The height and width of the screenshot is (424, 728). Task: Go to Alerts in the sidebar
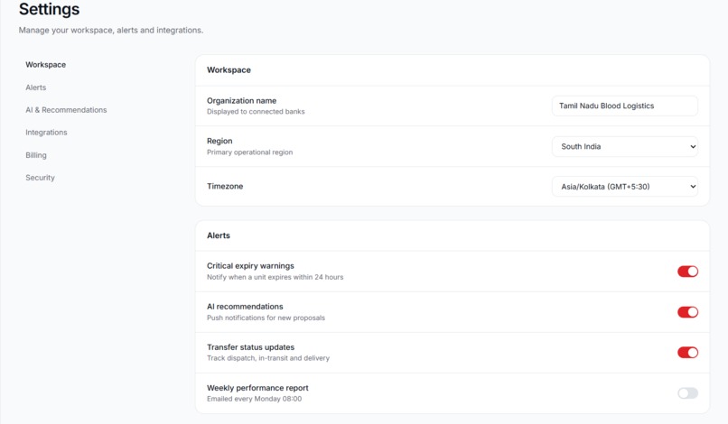36,88
